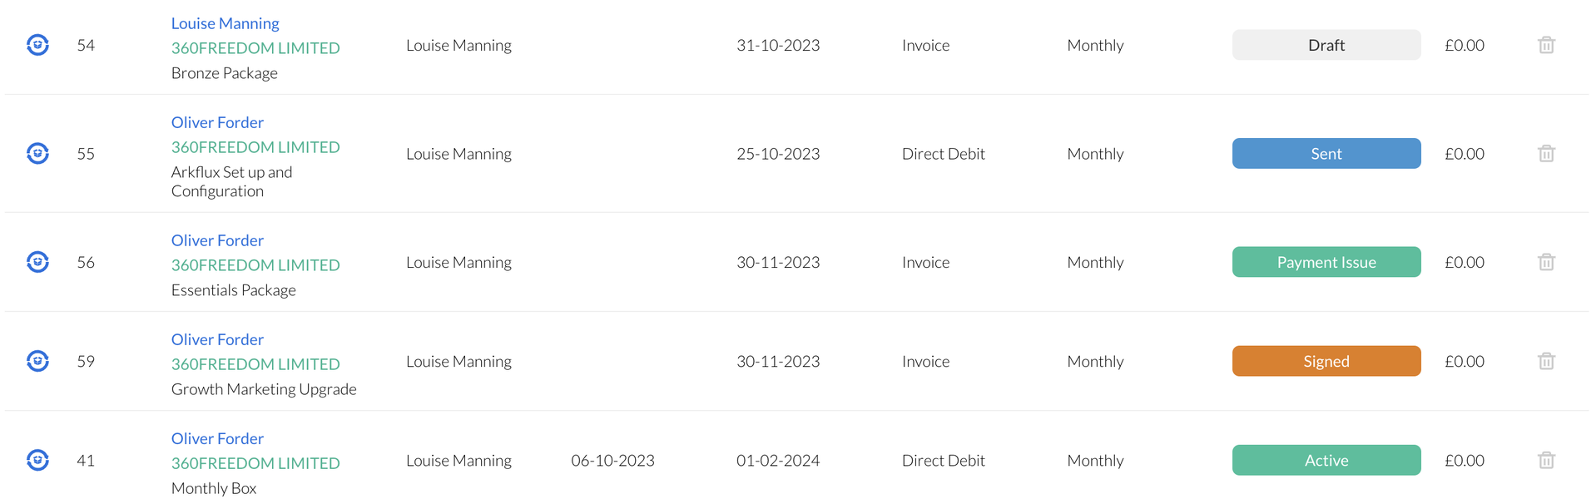Select the Payment Issue status badge
The image size is (1596, 499).
coord(1326,262)
